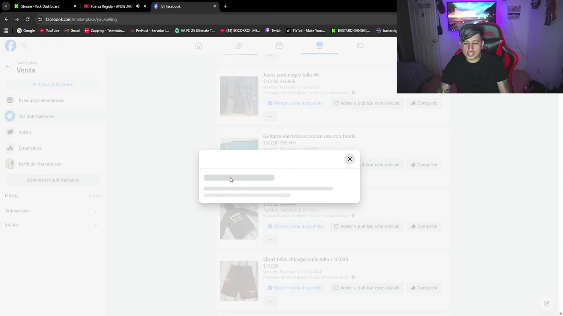
Task: Mark Short NBA chicago bulls as disponible
Action: tap(296, 288)
